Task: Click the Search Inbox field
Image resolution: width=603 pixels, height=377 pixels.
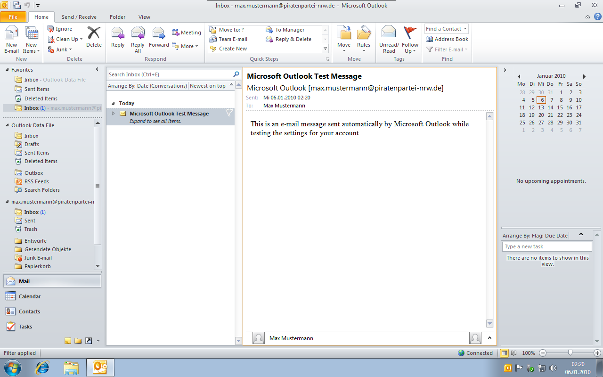Action: [170, 74]
